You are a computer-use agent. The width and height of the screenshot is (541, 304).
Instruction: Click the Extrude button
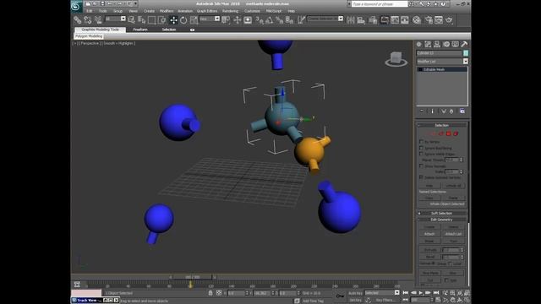[430, 250]
